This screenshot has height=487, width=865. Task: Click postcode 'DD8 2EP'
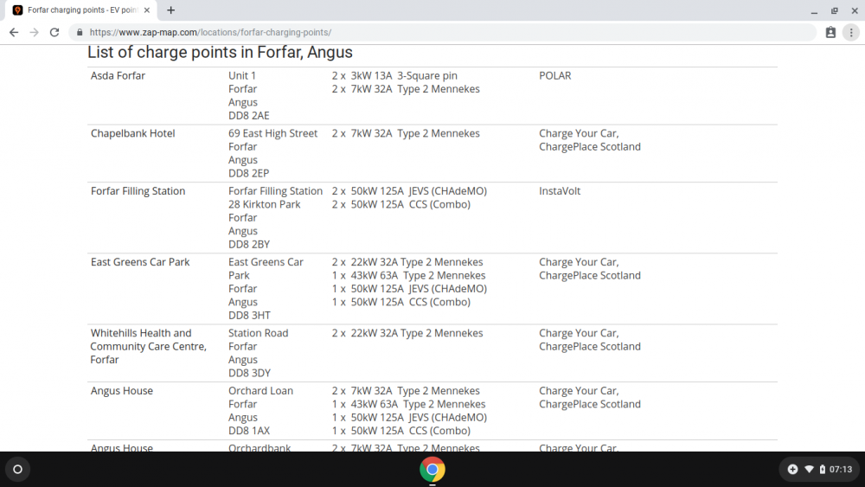click(249, 173)
